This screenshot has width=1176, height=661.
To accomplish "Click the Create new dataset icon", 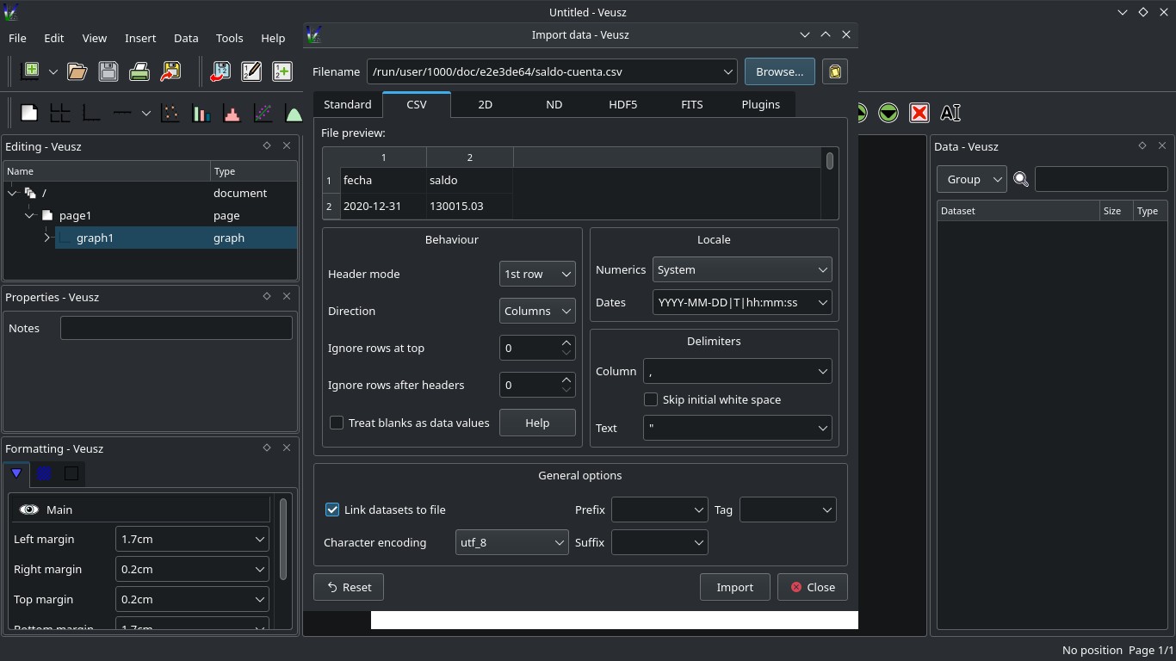I will tap(282, 71).
